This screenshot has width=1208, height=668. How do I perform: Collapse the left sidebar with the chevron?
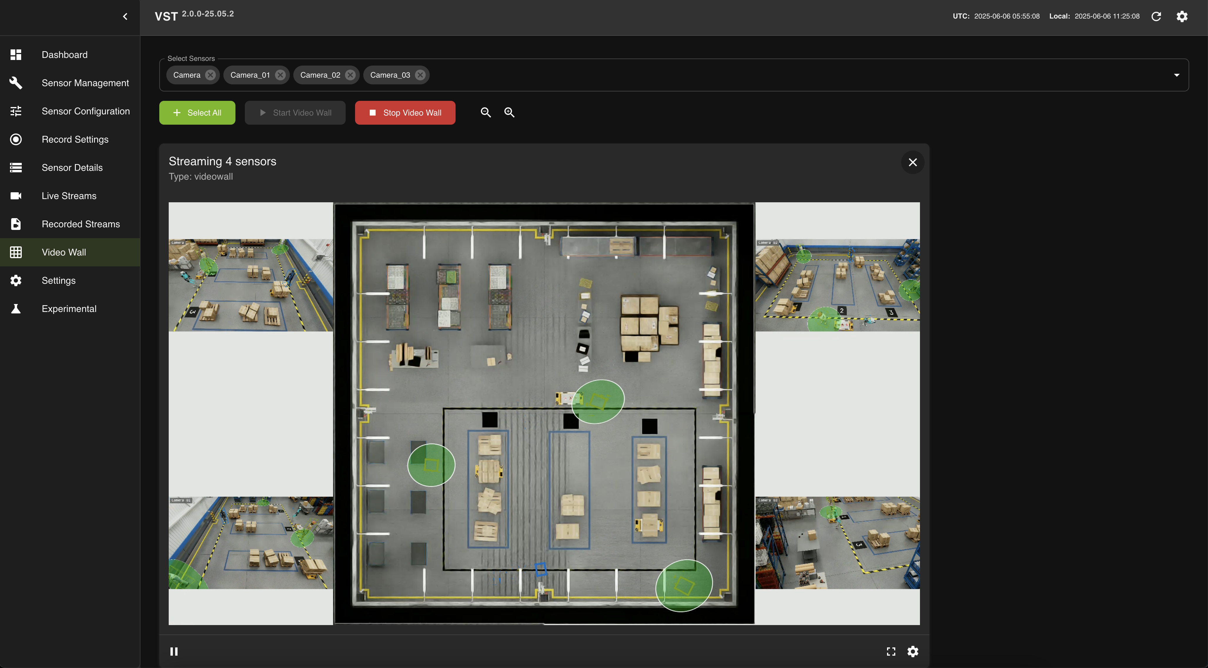pyautogui.click(x=125, y=17)
